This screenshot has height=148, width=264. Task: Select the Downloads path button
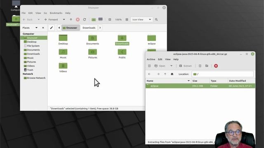(89, 28)
